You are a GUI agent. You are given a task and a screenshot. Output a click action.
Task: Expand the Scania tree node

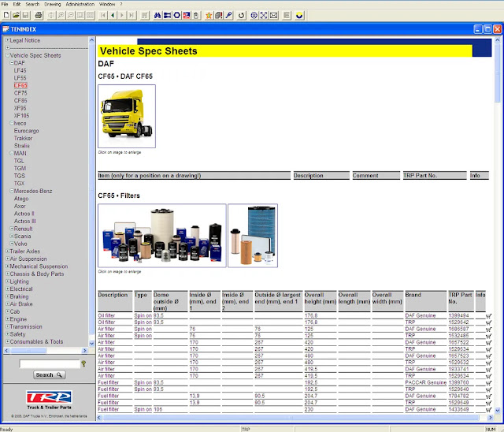[12, 236]
